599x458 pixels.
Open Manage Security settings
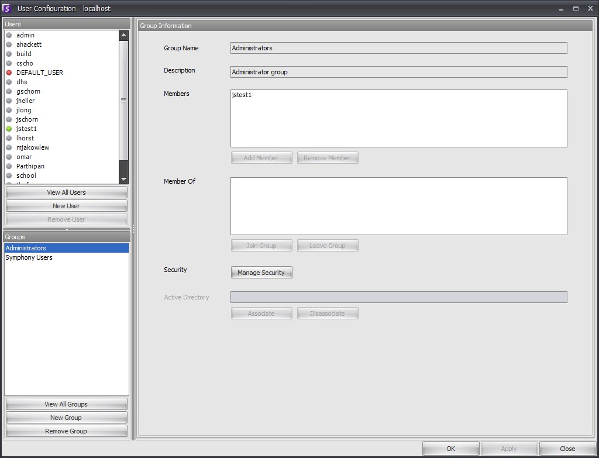261,273
